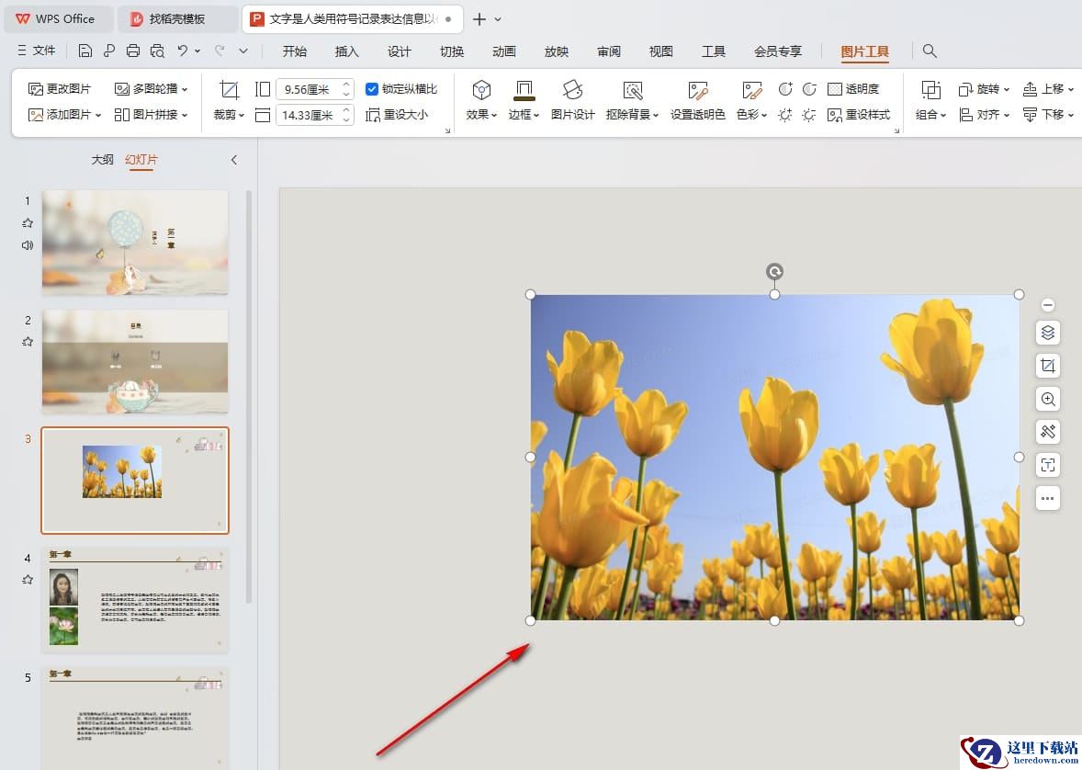The width and height of the screenshot is (1082, 770).
Task: Open the 添加图片 dropdown
Action: click(x=64, y=114)
